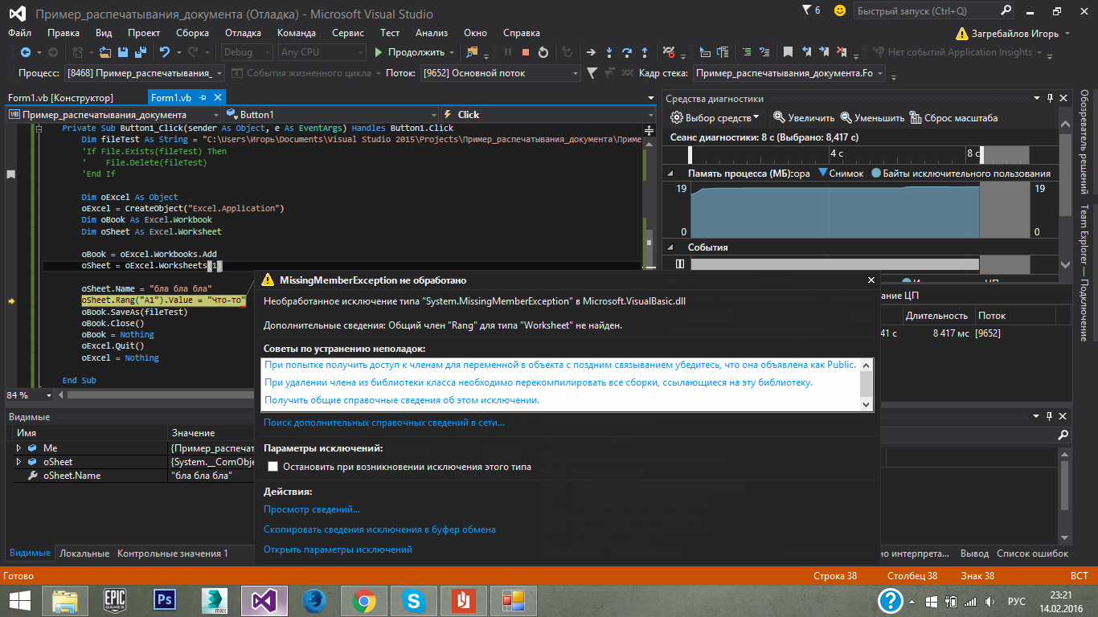Restart debugging with the circular arrow icon
This screenshot has width=1098, height=617.
coord(543,52)
